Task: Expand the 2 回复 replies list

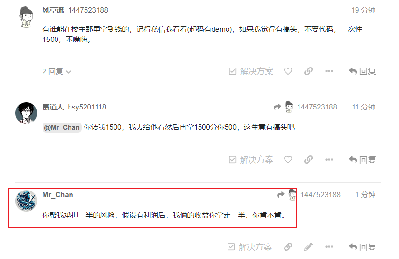Action: 57,72
